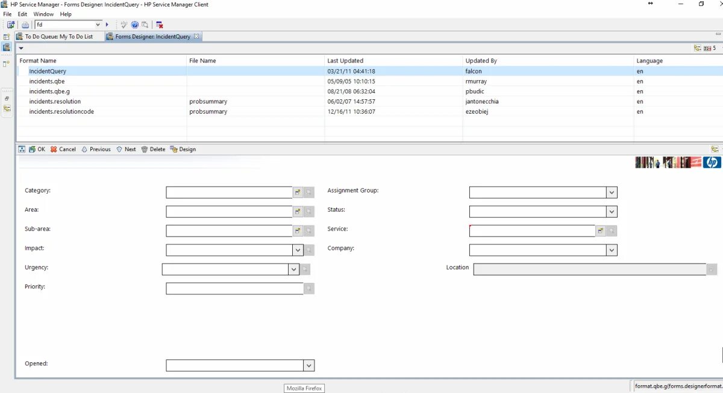Open the list view menu triangle
723x393 pixels.
click(21, 48)
